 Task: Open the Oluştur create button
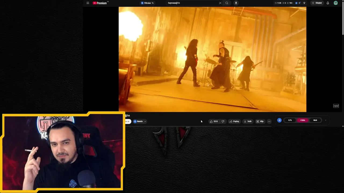pos(317,3)
